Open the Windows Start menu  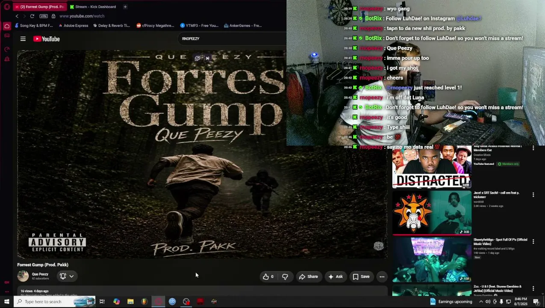[6, 302]
